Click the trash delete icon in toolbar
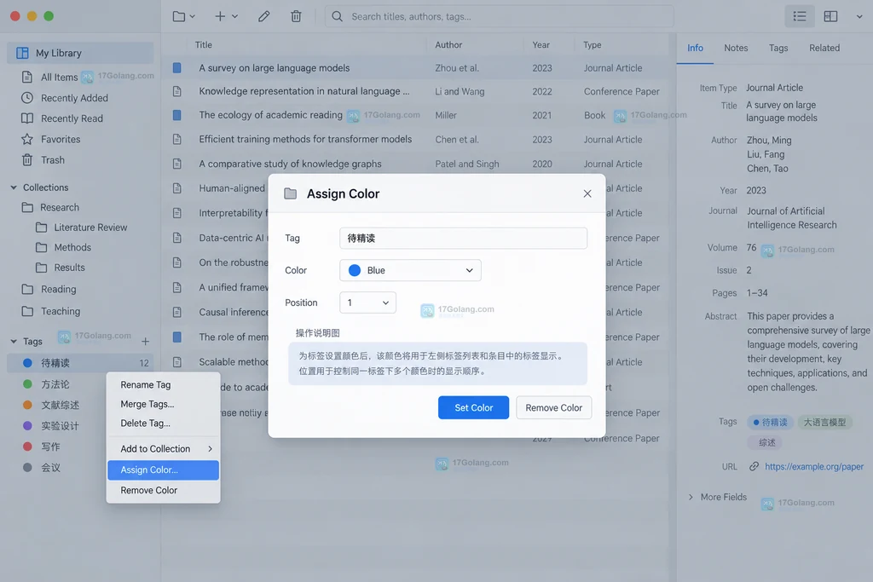 [296, 16]
